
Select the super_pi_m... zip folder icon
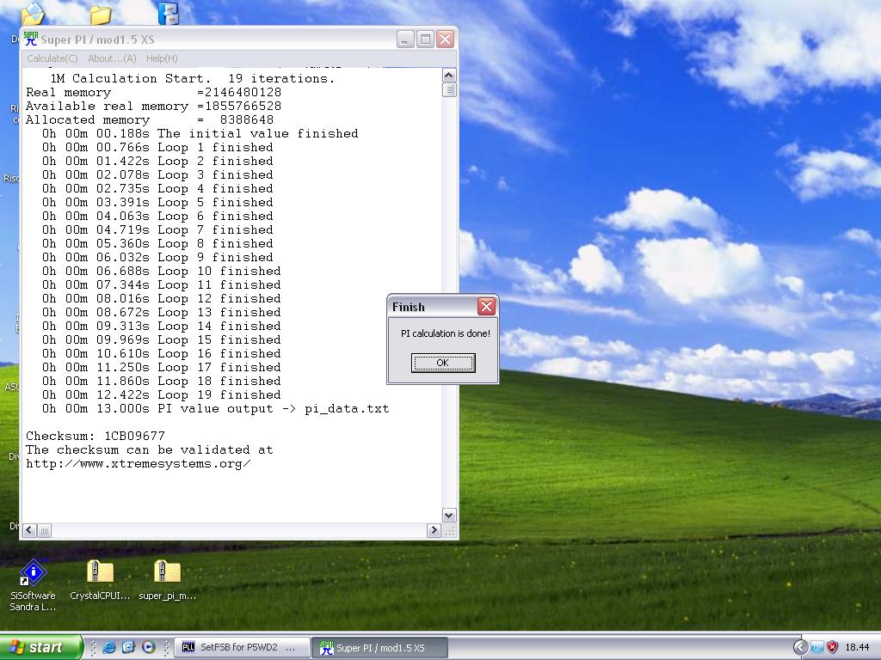pyautogui.click(x=167, y=571)
